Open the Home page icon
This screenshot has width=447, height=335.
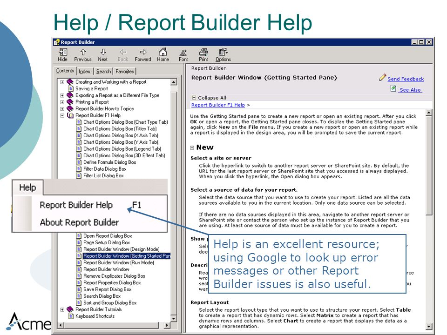click(163, 52)
